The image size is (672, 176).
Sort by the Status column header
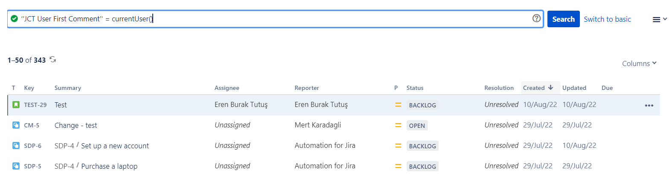coord(415,88)
